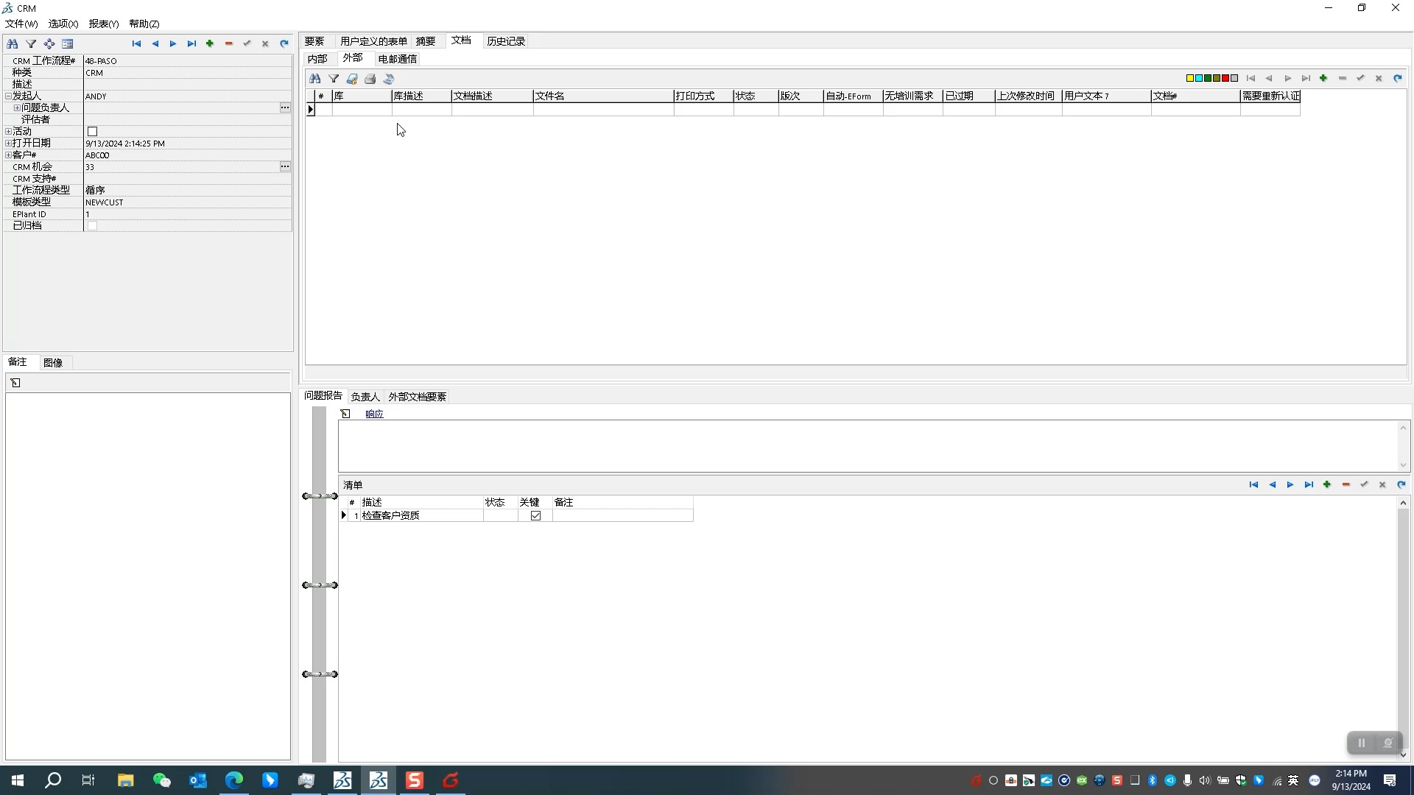
Task: Click the binoculars search icon in left toolbar
Action: (x=13, y=44)
